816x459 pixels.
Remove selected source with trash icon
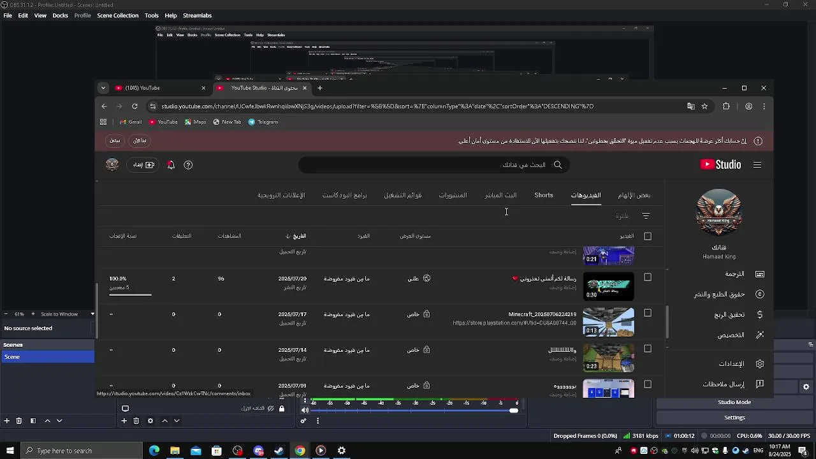click(x=136, y=421)
